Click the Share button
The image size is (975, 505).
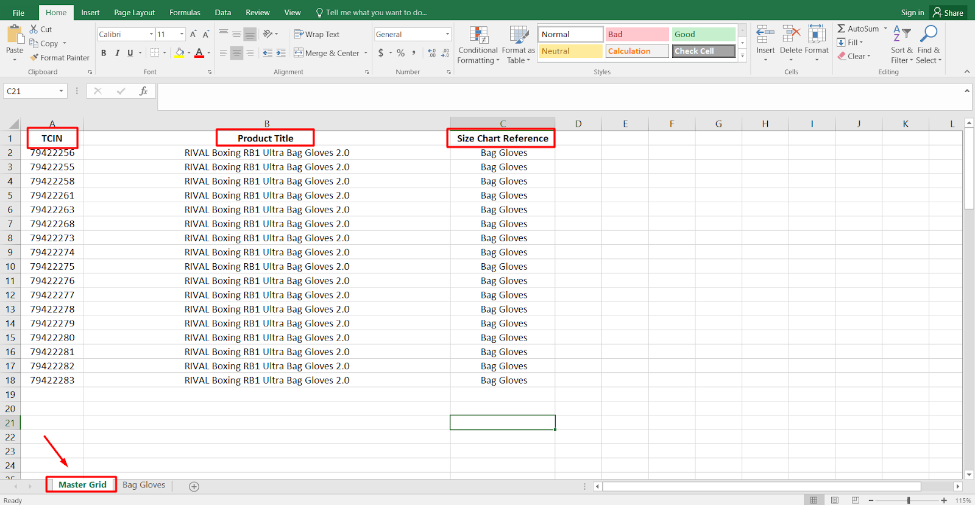coord(948,12)
